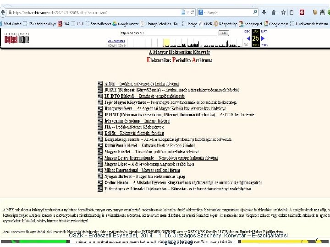Click the magnifier icon in the search box

(x=255, y=12)
